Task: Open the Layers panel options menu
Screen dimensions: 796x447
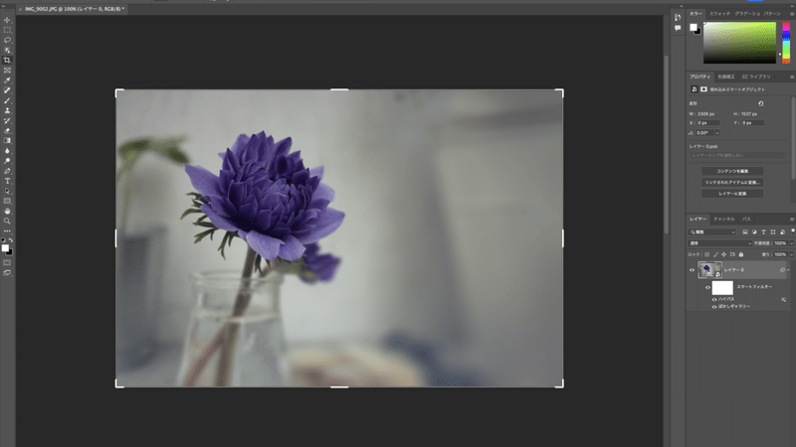Action: [792, 219]
